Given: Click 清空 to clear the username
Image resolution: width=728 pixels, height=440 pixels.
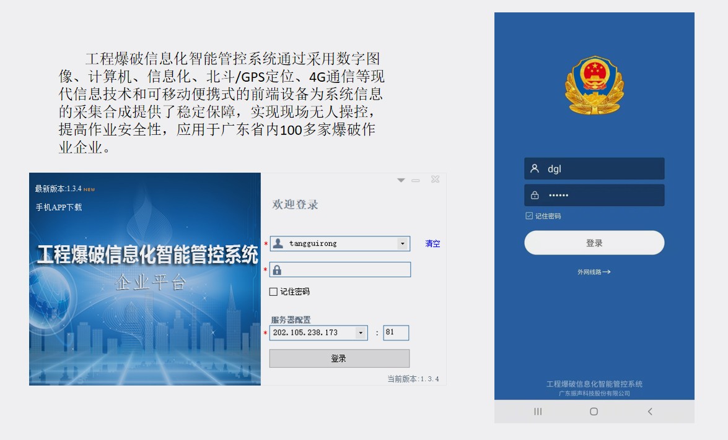Looking at the screenshot, I should point(432,244).
